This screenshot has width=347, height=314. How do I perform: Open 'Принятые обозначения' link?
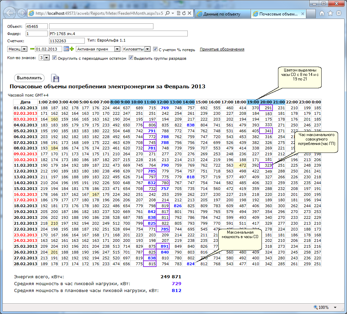click(222, 49)
